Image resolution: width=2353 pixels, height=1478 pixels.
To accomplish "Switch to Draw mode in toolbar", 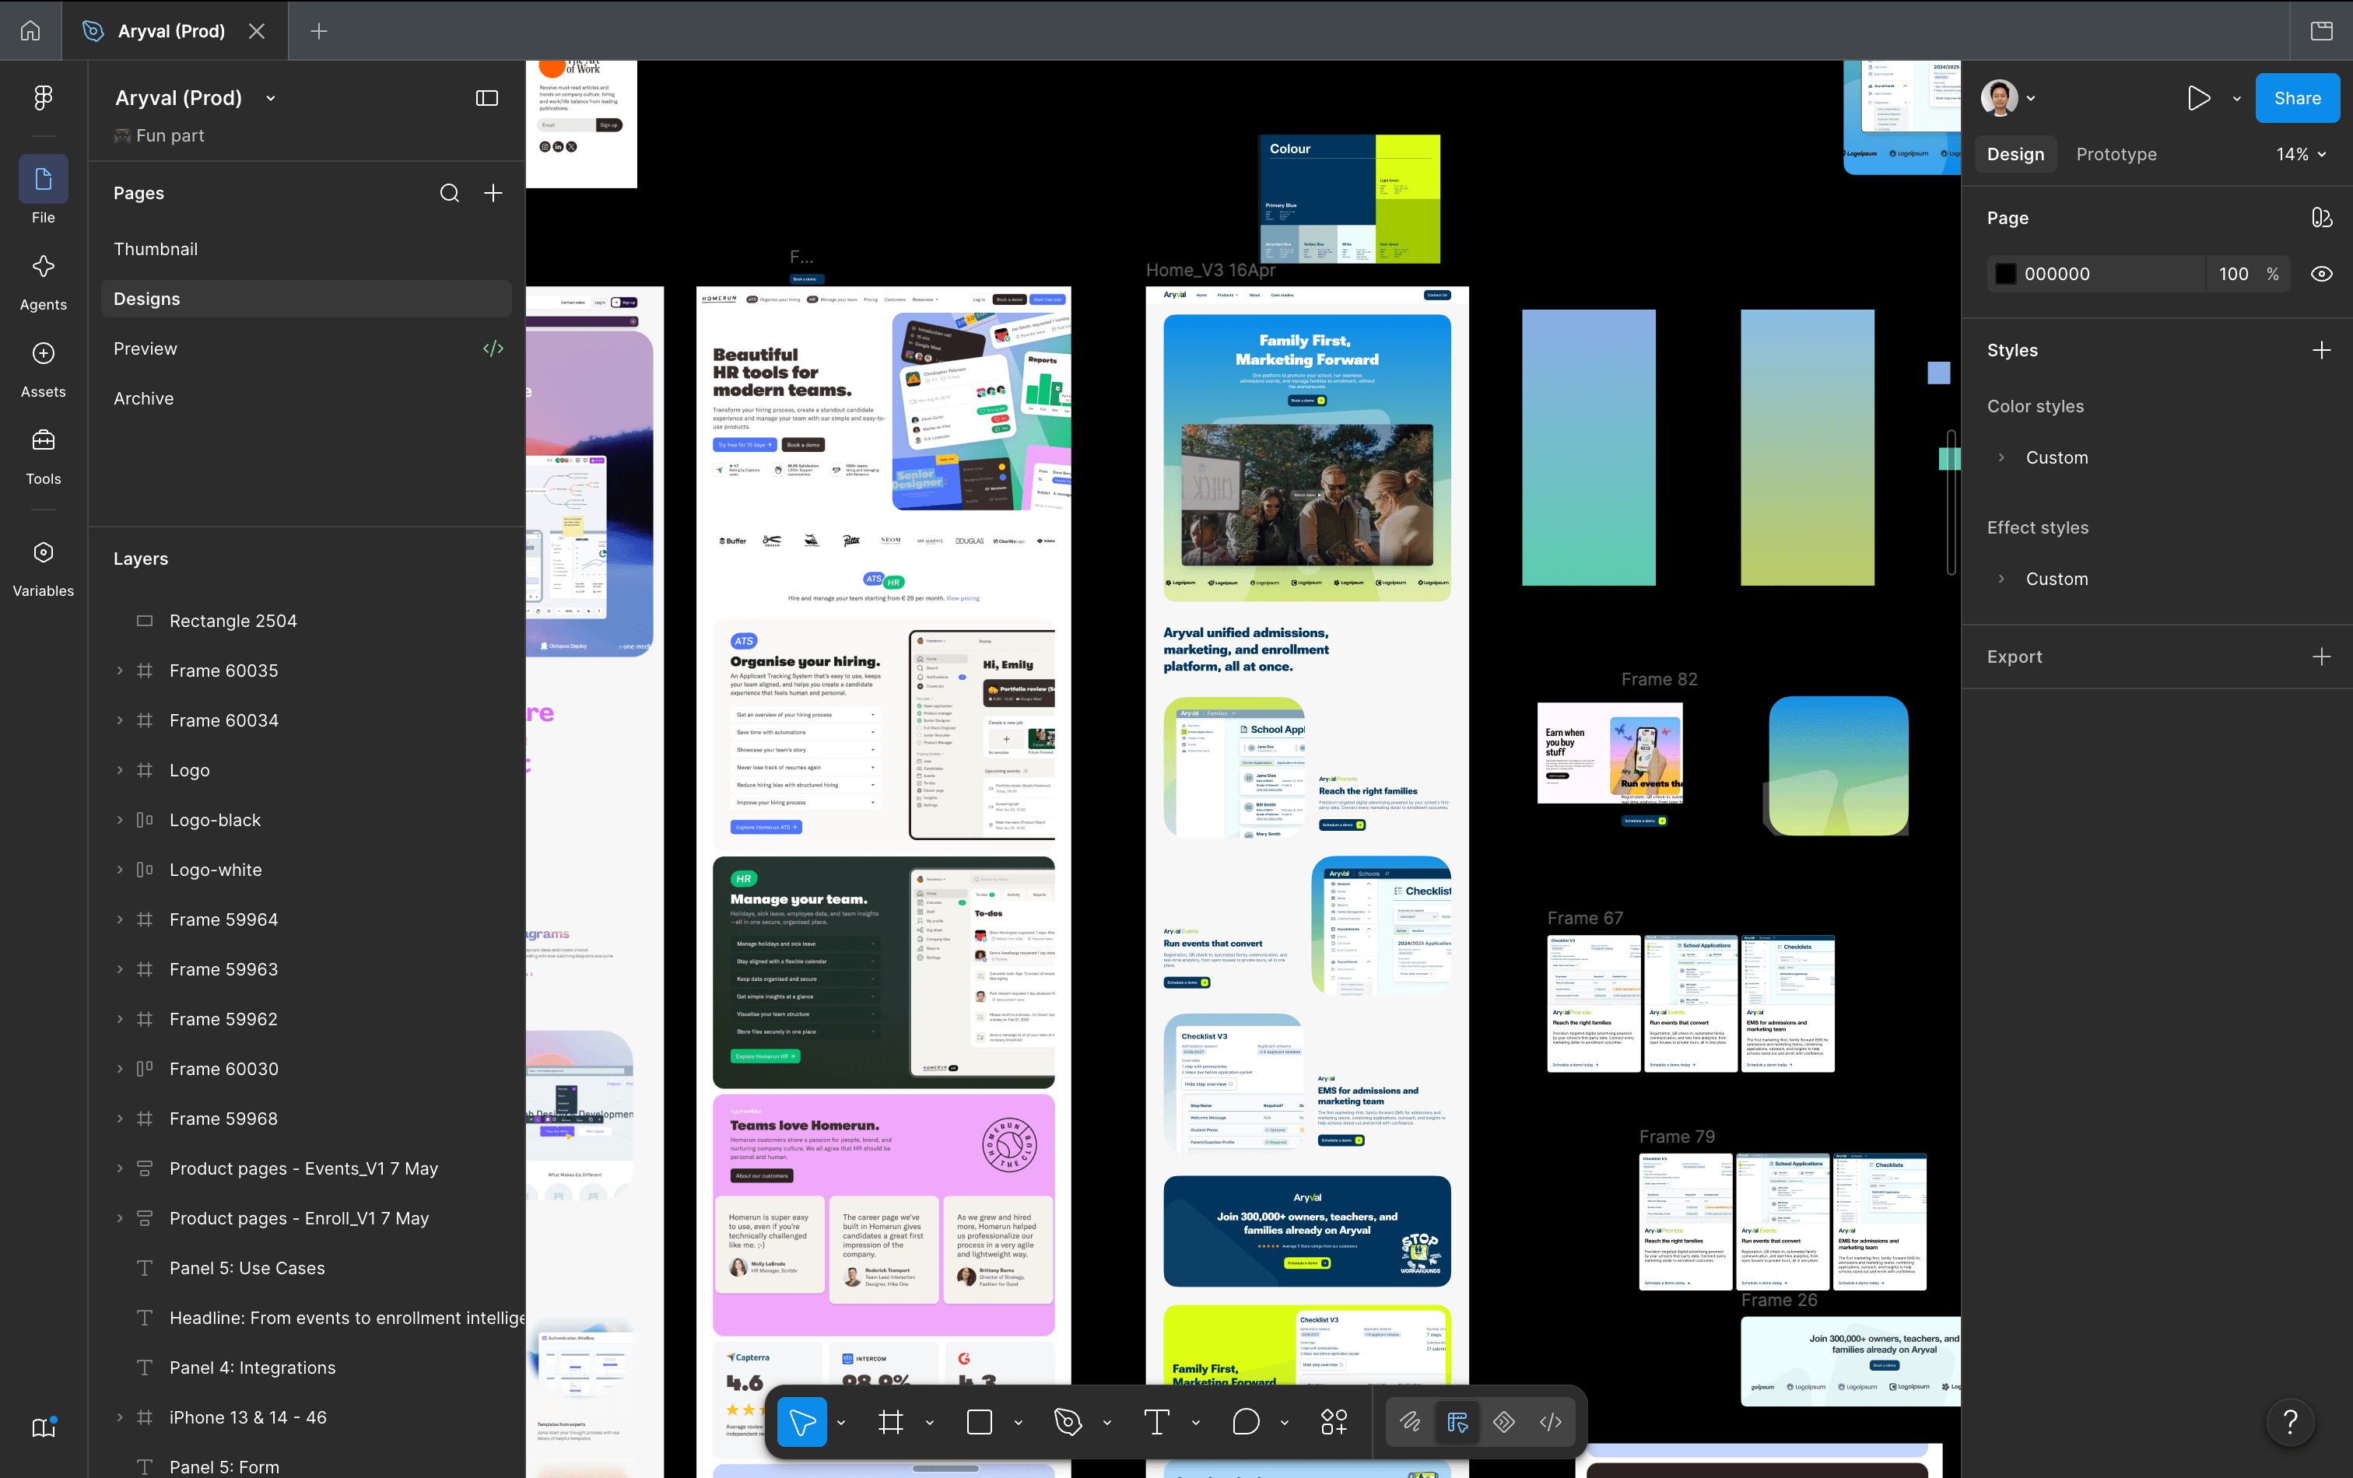I will (x=1410, y=1421).
